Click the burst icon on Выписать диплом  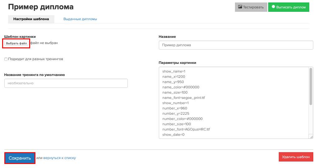click(x=273, y=7)
